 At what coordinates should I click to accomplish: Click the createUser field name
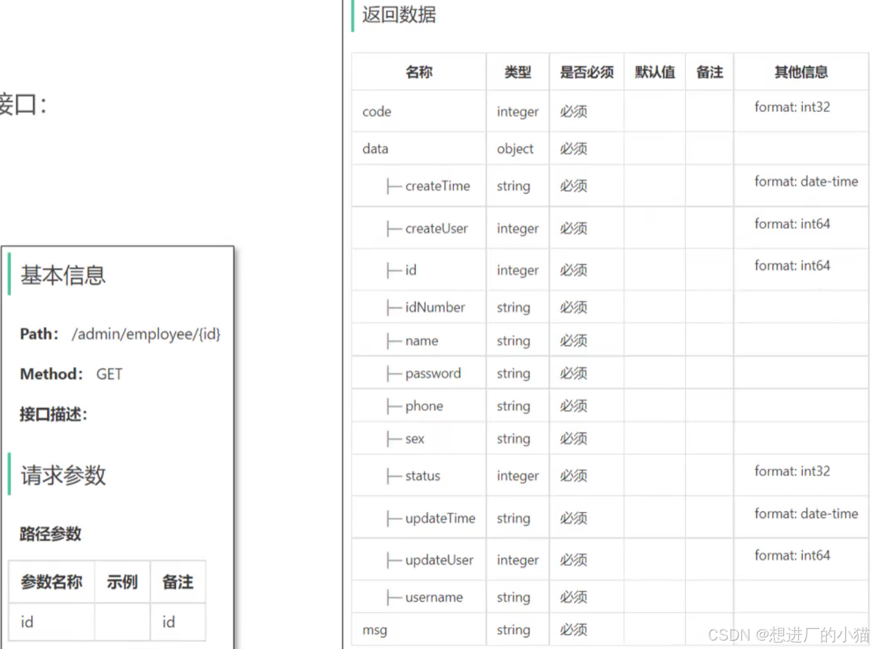[x=436, y=229]
